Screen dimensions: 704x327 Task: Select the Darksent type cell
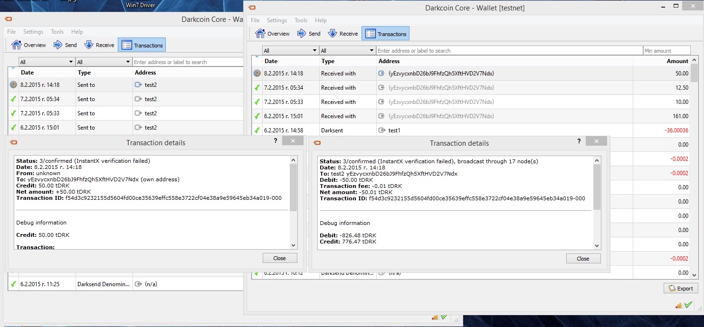click(x=348, y=130)
